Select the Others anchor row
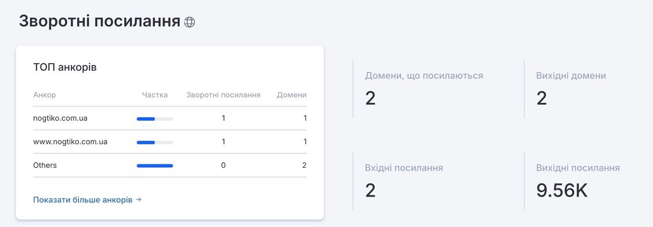The height and width of the screenshot is (227, 653). coord(170,165)
